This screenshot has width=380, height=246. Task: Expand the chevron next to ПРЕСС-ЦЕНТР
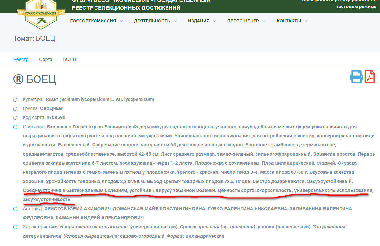[264, 21]
